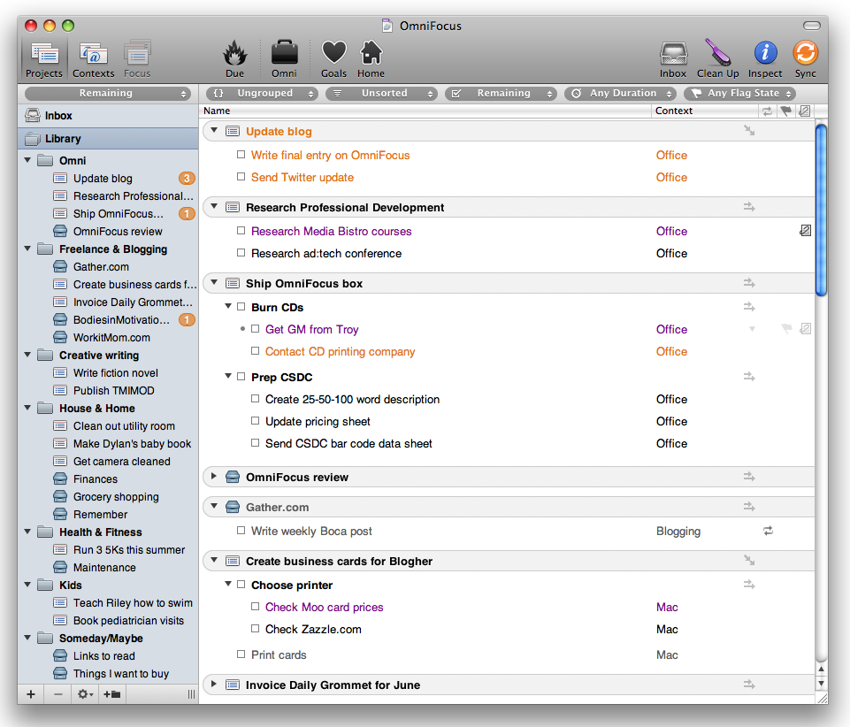
Task: Select Library in the sidebar
Action: tap(108, 139)
